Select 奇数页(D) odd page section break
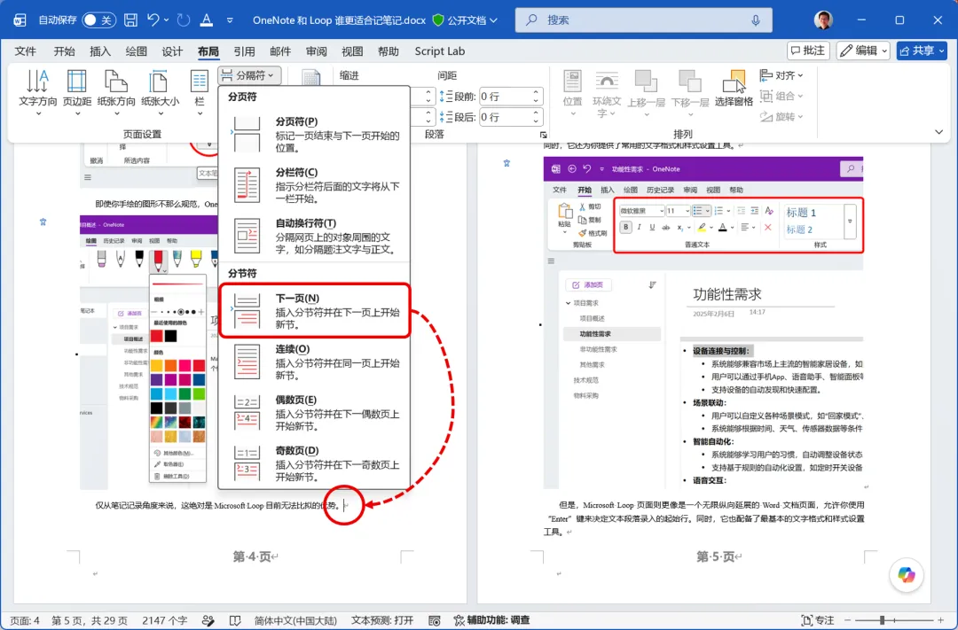The image size is (958, 630). (x=314, y=463)
